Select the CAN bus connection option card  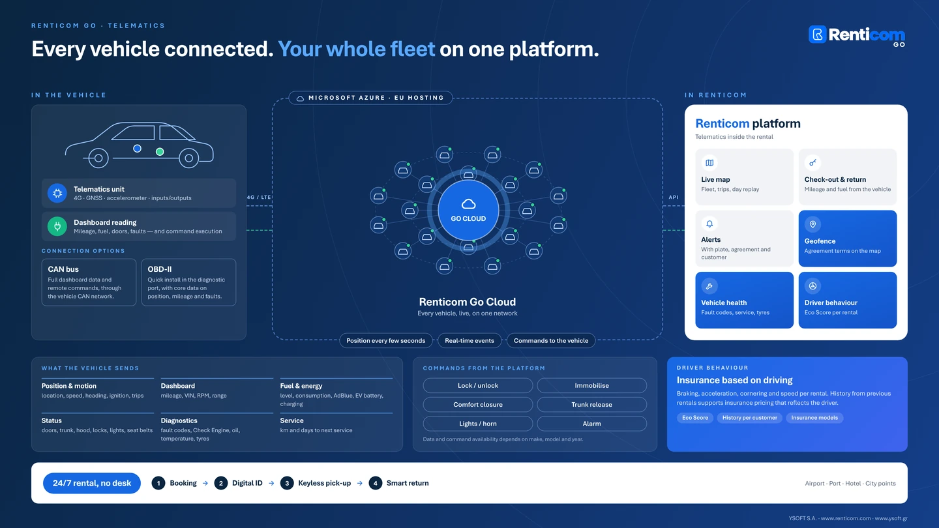click(89, 282)
